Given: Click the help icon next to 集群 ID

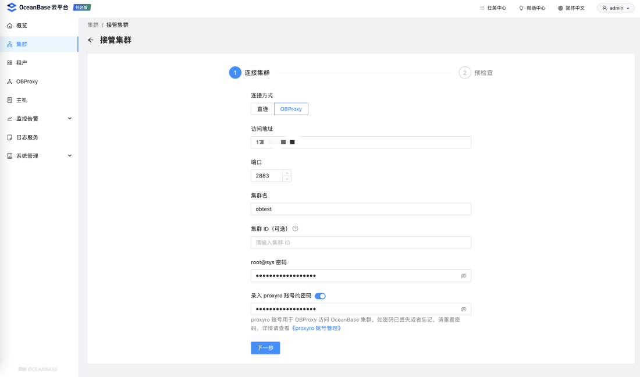Looking at the screenshot, I should (296, 229).
